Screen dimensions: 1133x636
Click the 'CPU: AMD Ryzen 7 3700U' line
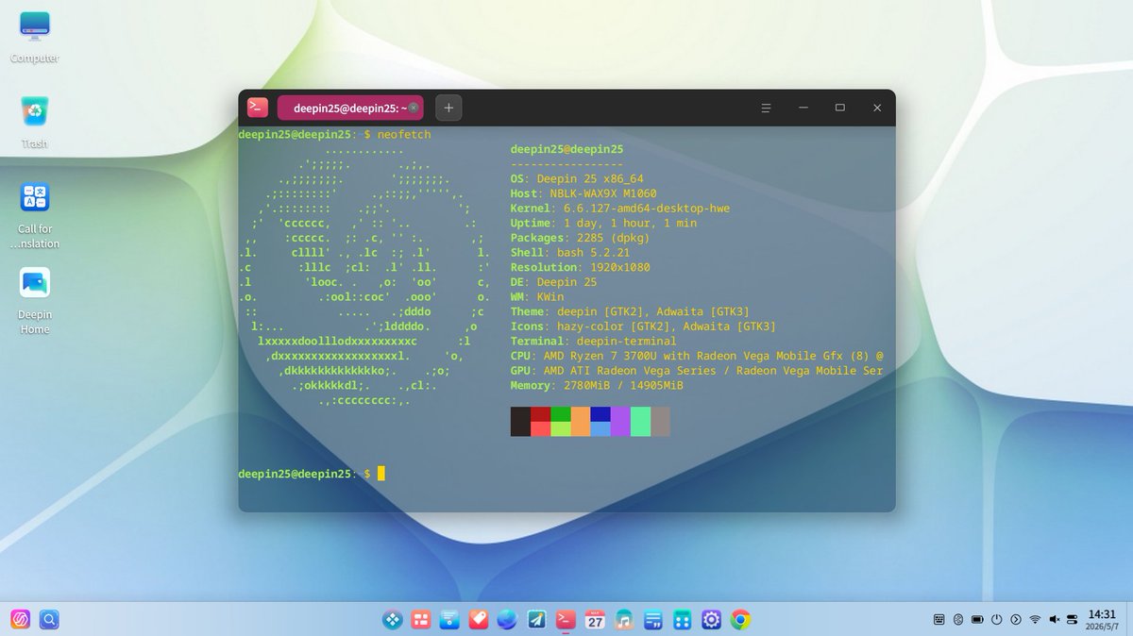[697, 356]
